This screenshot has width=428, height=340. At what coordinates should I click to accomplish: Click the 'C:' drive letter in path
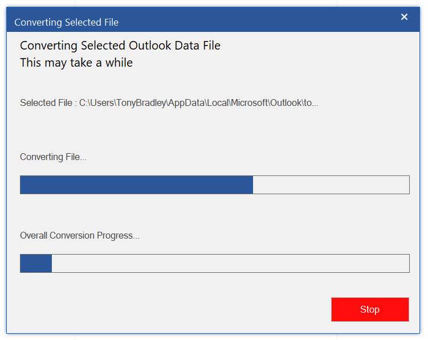(x=83, y=103)
